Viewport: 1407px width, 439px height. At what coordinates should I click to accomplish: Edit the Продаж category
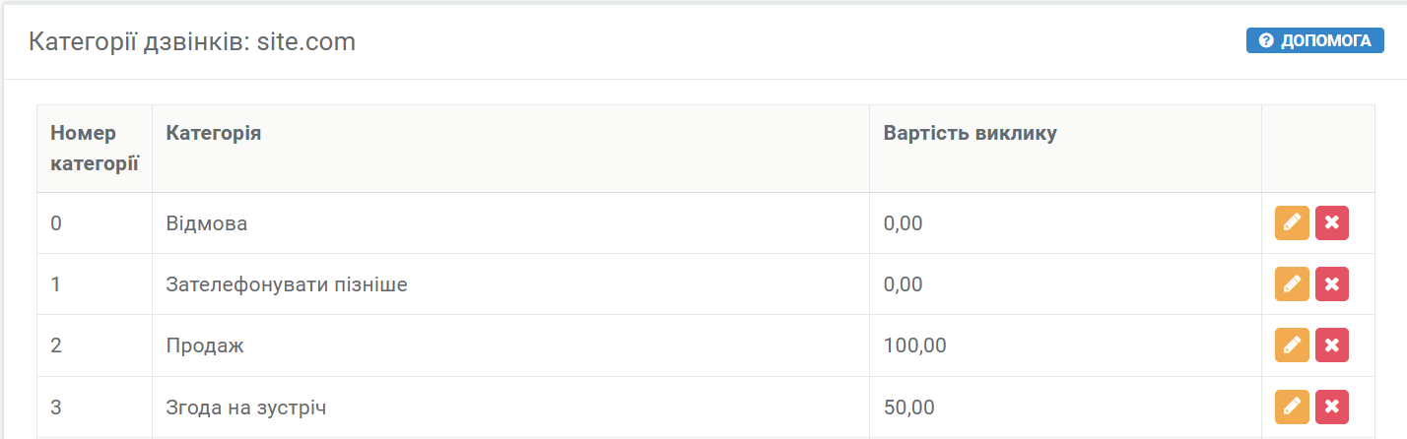(x=1292, y=345)
